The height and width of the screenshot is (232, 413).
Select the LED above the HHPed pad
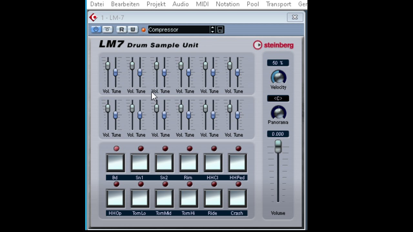238,149
